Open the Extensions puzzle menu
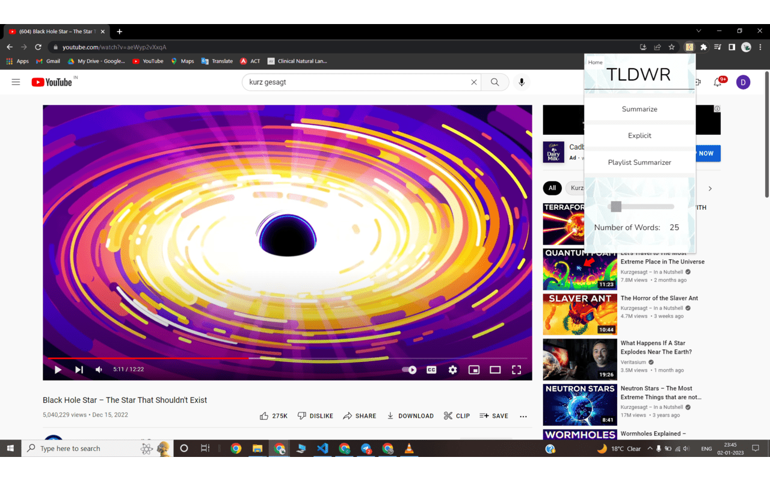770x481 pixels. (x=703, y=47)
